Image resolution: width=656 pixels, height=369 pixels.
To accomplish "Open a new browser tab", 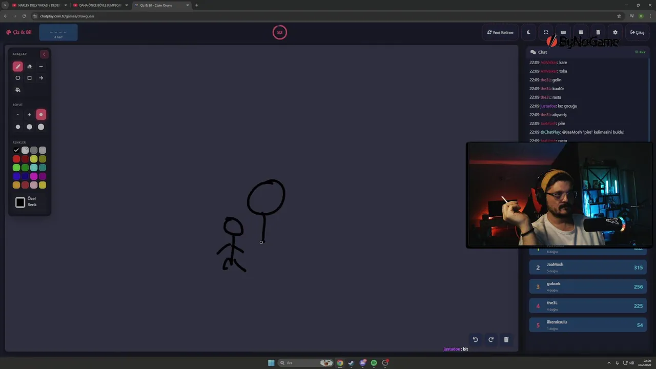I will click(197, 5).
